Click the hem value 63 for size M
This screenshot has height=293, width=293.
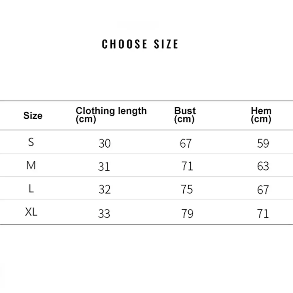point(263,166)
